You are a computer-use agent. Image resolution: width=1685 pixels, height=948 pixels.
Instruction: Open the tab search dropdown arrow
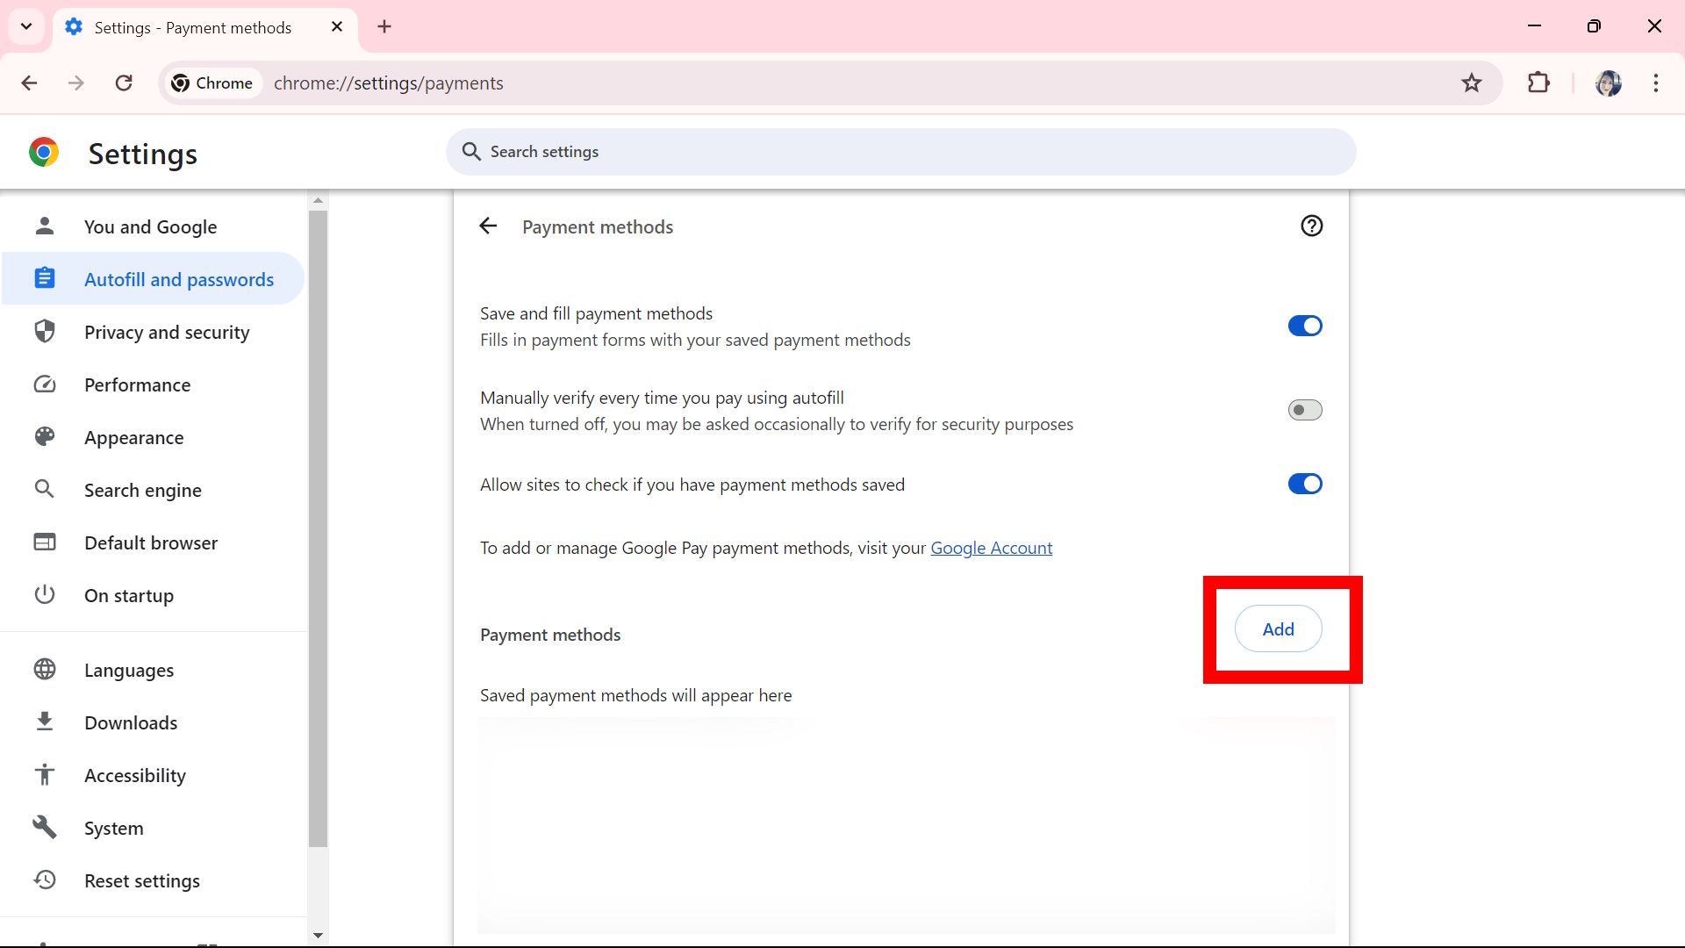25,26
